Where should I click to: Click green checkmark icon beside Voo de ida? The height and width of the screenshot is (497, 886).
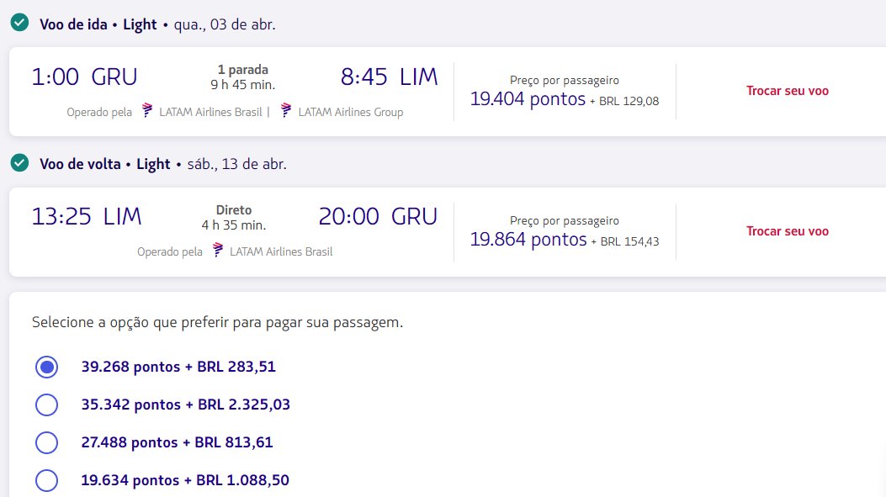[x=20, y=24]
